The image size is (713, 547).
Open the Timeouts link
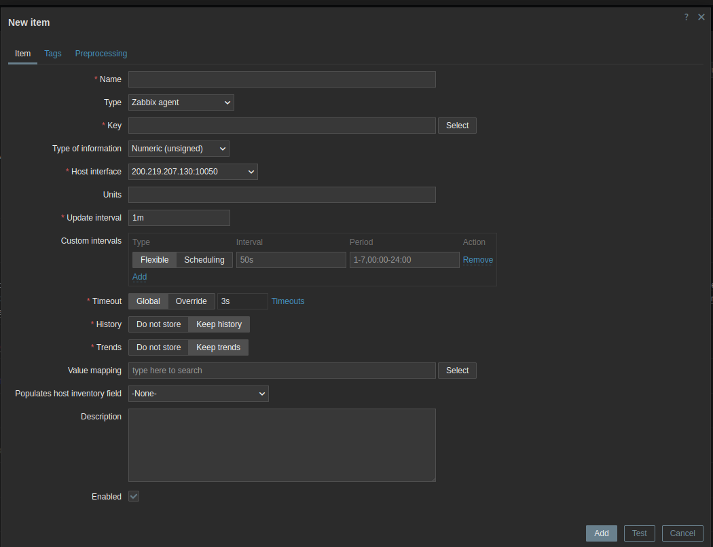(288, 301)
